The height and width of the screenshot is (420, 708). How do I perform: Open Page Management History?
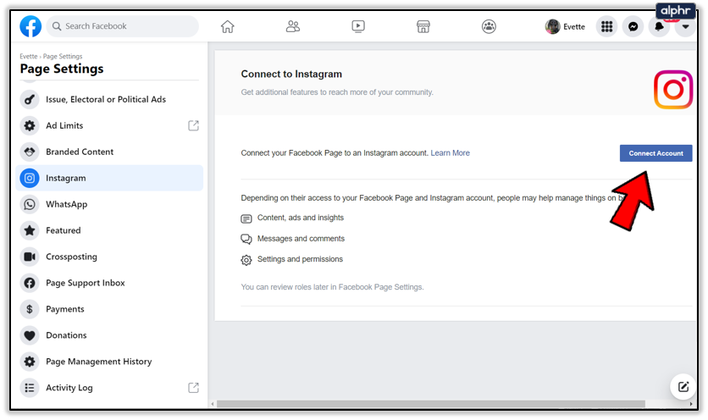pyautogui.click(x=109, y=362)
